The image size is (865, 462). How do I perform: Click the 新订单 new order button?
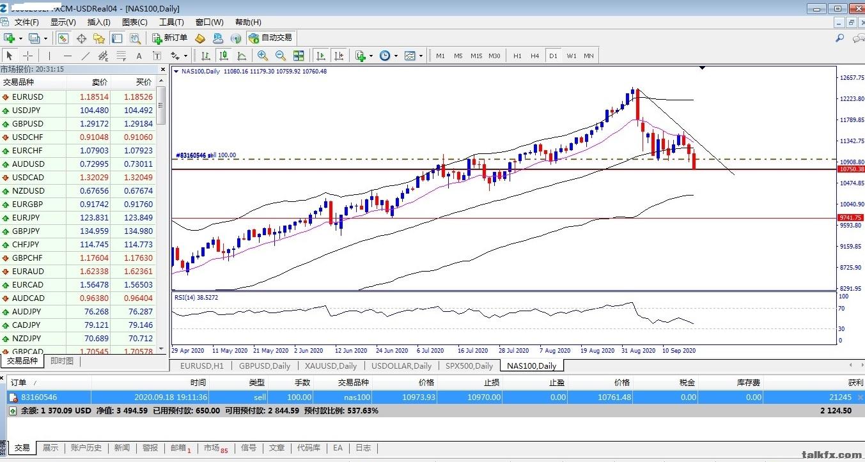pos(170,38)
